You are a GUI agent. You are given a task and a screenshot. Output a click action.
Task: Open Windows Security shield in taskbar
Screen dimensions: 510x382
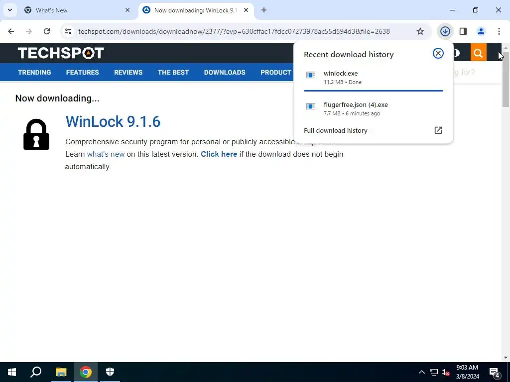coord(110,372)
